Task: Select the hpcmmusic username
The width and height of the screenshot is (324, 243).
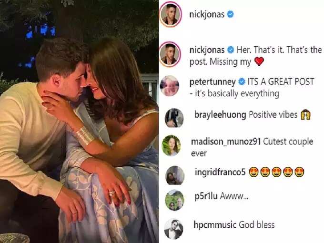Action: (x=215, y=224)
